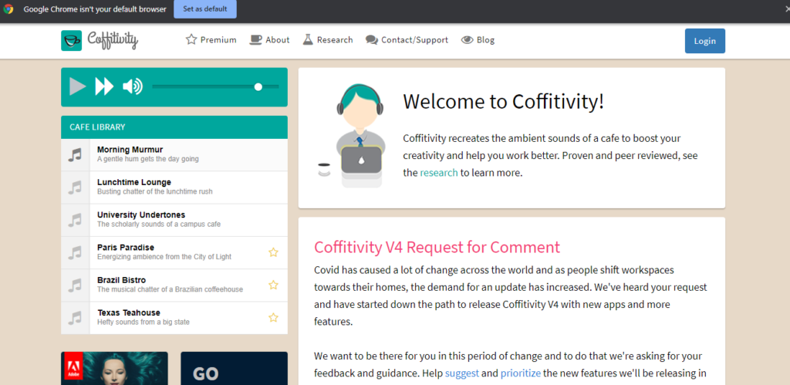Click the premium star beside Texas Teahouse
The image size is (790, 385).
pos(273,317)
